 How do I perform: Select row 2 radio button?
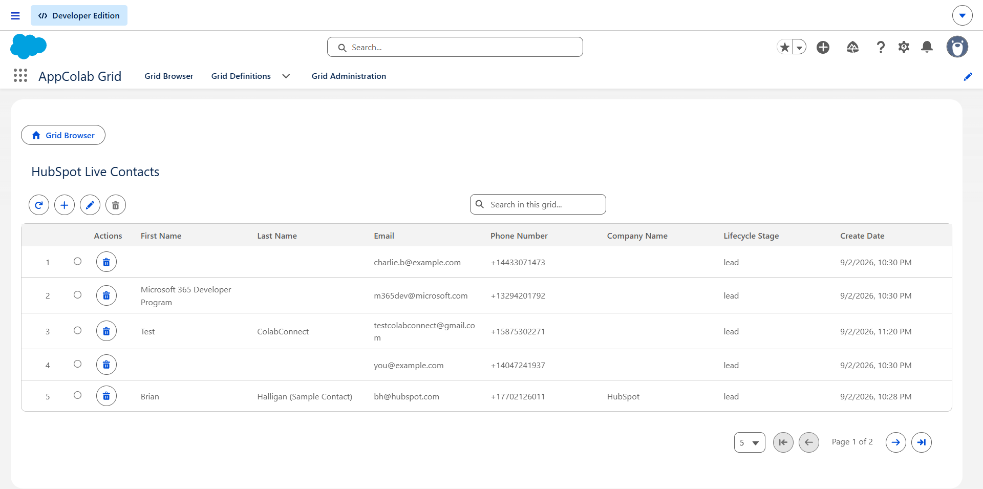point(77,294)
